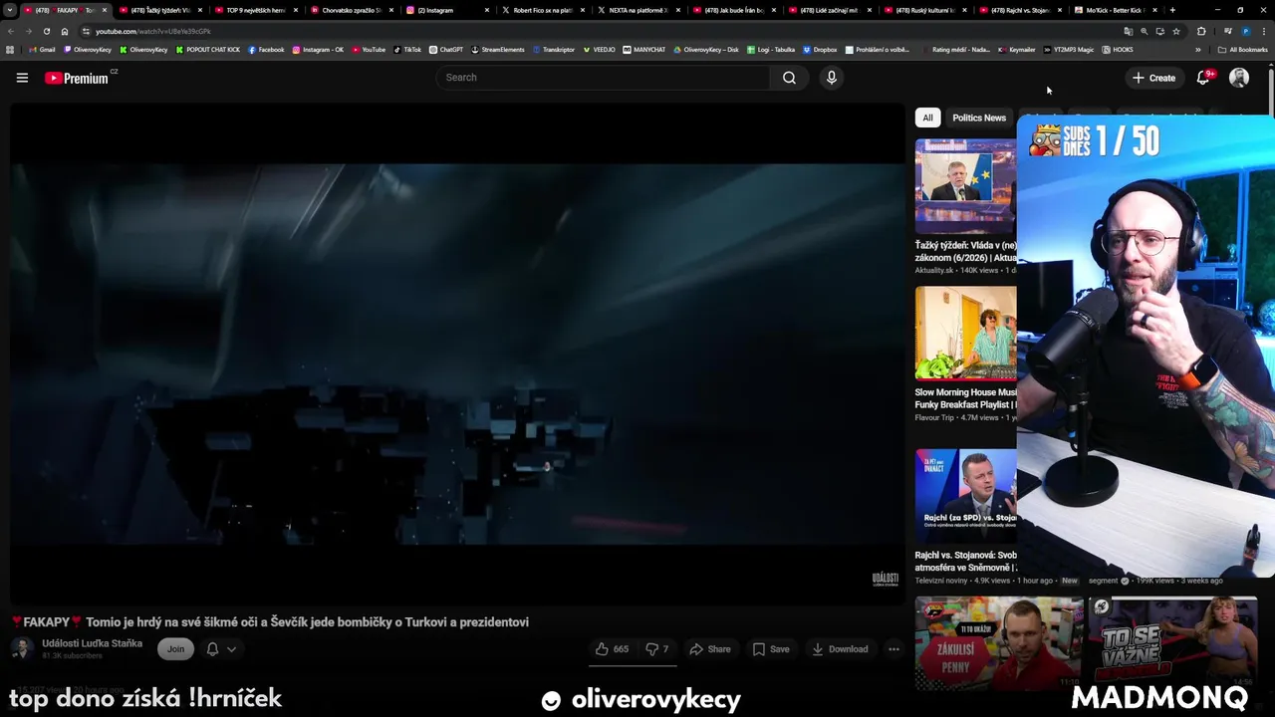Open the YouTube account avatar menu
1275x717 pixels.
point(1239,78)
